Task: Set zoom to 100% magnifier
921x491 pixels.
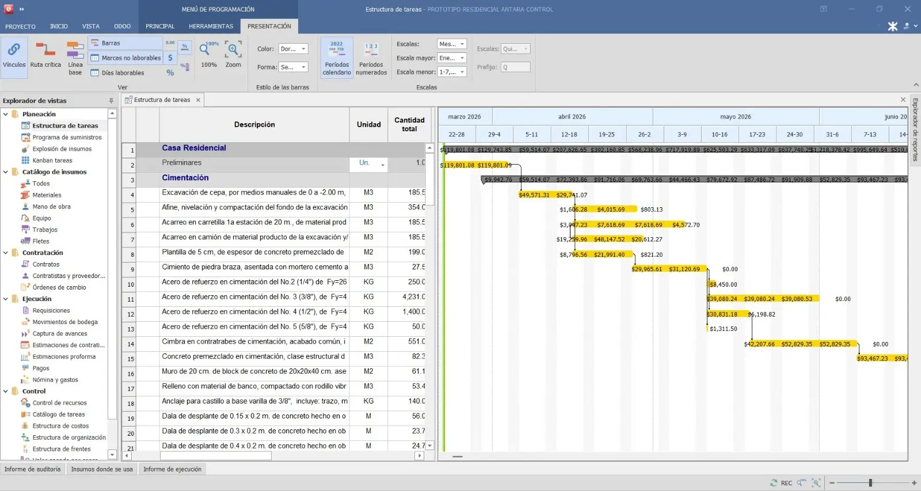Action: tap(208, 55)
